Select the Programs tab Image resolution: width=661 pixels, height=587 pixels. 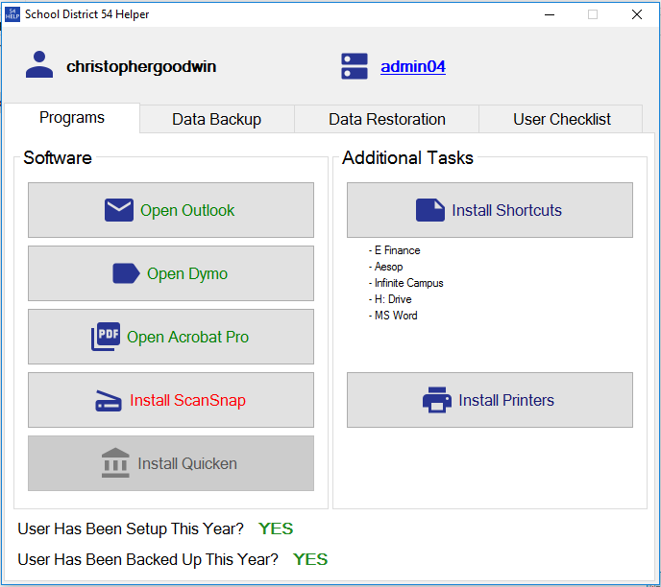(x=72, y=118)
